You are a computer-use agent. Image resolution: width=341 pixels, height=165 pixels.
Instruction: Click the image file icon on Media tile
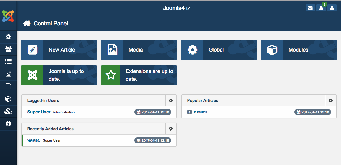(x=112, y=50)
